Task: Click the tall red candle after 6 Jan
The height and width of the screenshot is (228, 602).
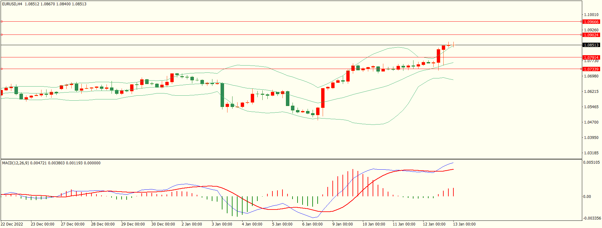Action: click(x=323, y=98)
